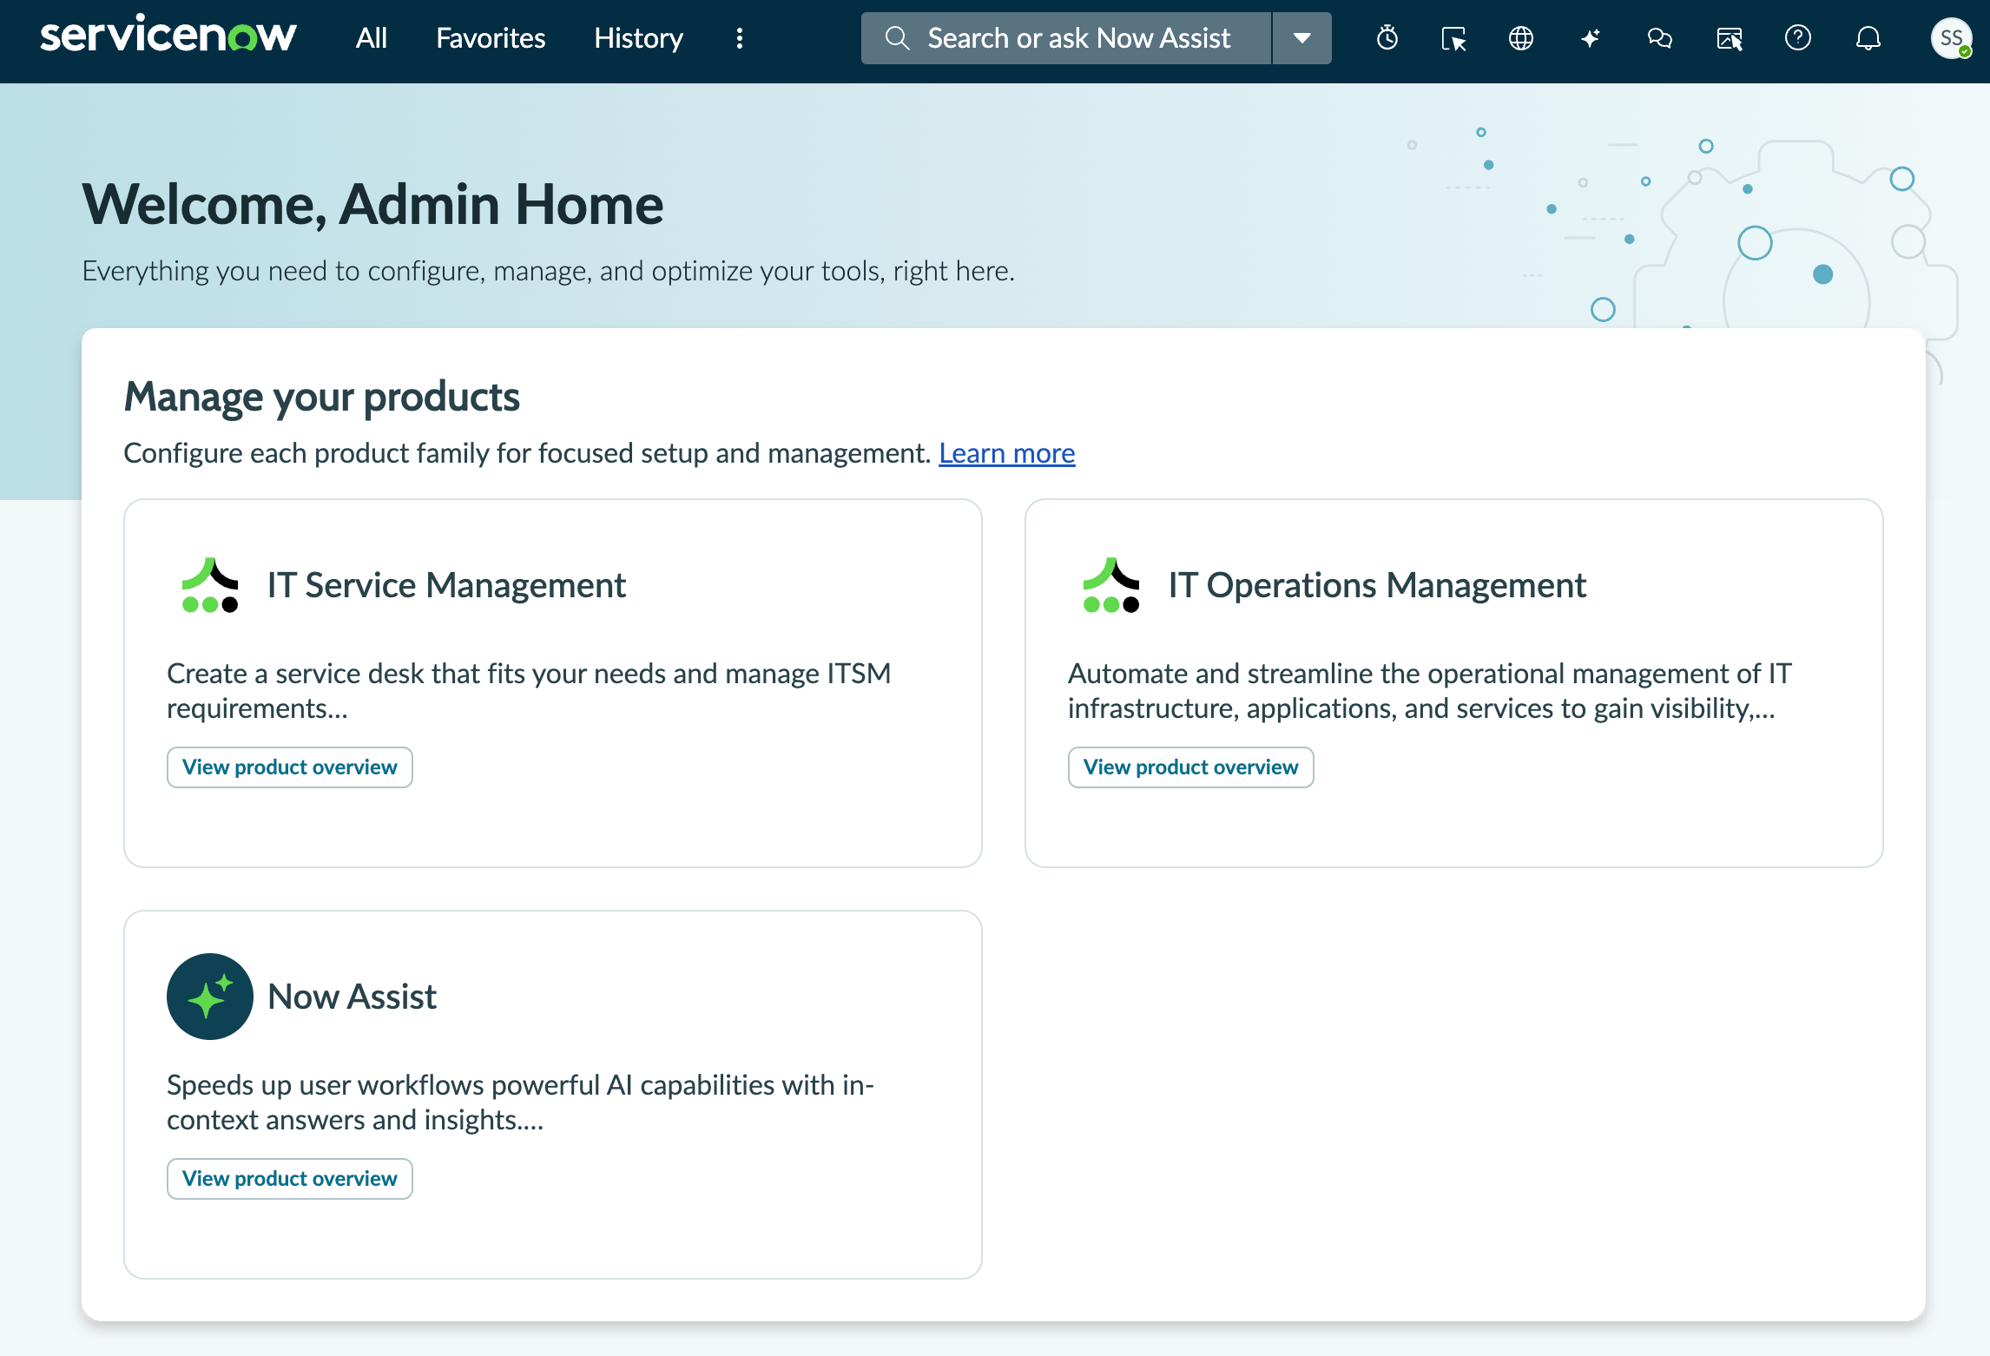1990x1356 pixels.
Task: Focus the Search or ask Now Assist field
Action: pos(1066,38)
